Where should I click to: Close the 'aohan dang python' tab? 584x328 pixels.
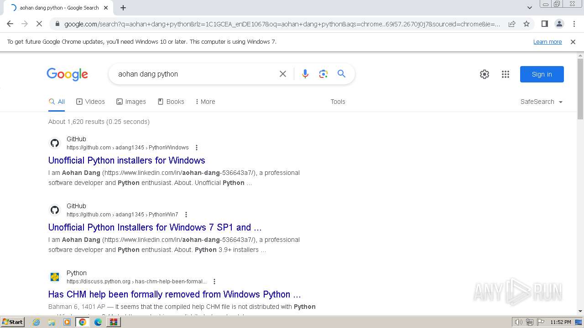pos(106,8)
